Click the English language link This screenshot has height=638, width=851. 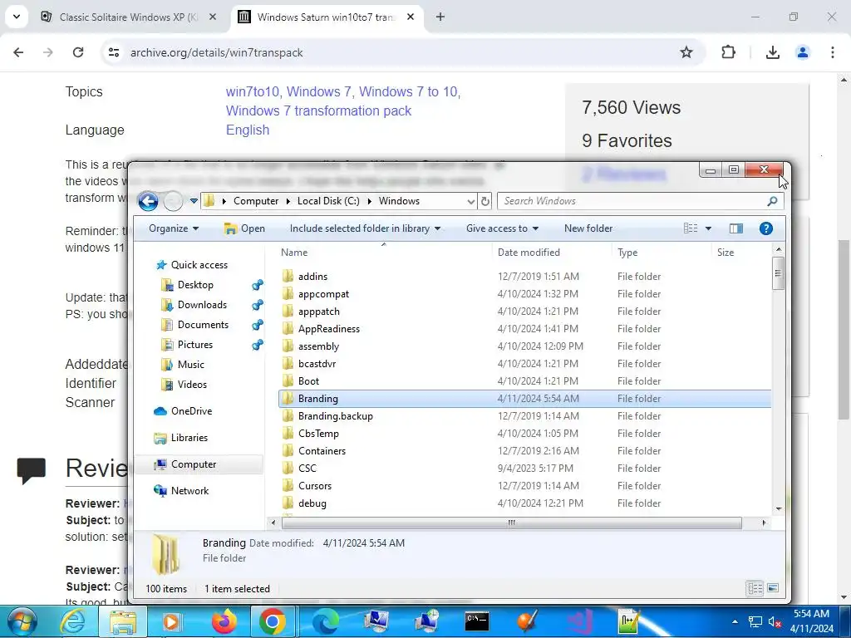(248, 130)
